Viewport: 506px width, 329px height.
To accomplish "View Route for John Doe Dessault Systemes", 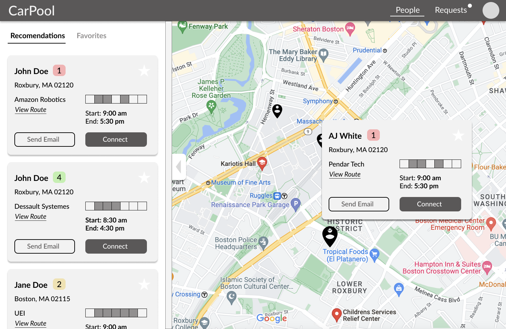I will tap(31, 217).
